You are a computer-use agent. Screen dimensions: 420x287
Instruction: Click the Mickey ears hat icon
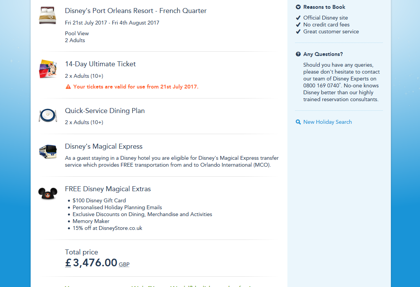point(48,193)
